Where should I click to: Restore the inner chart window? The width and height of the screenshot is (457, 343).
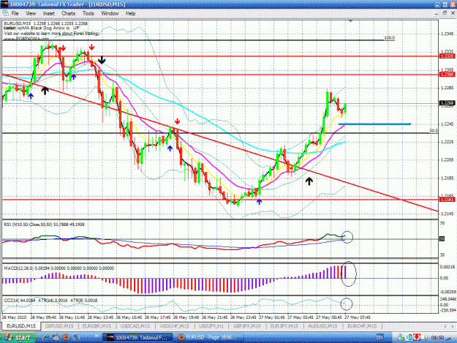point(445,13)
